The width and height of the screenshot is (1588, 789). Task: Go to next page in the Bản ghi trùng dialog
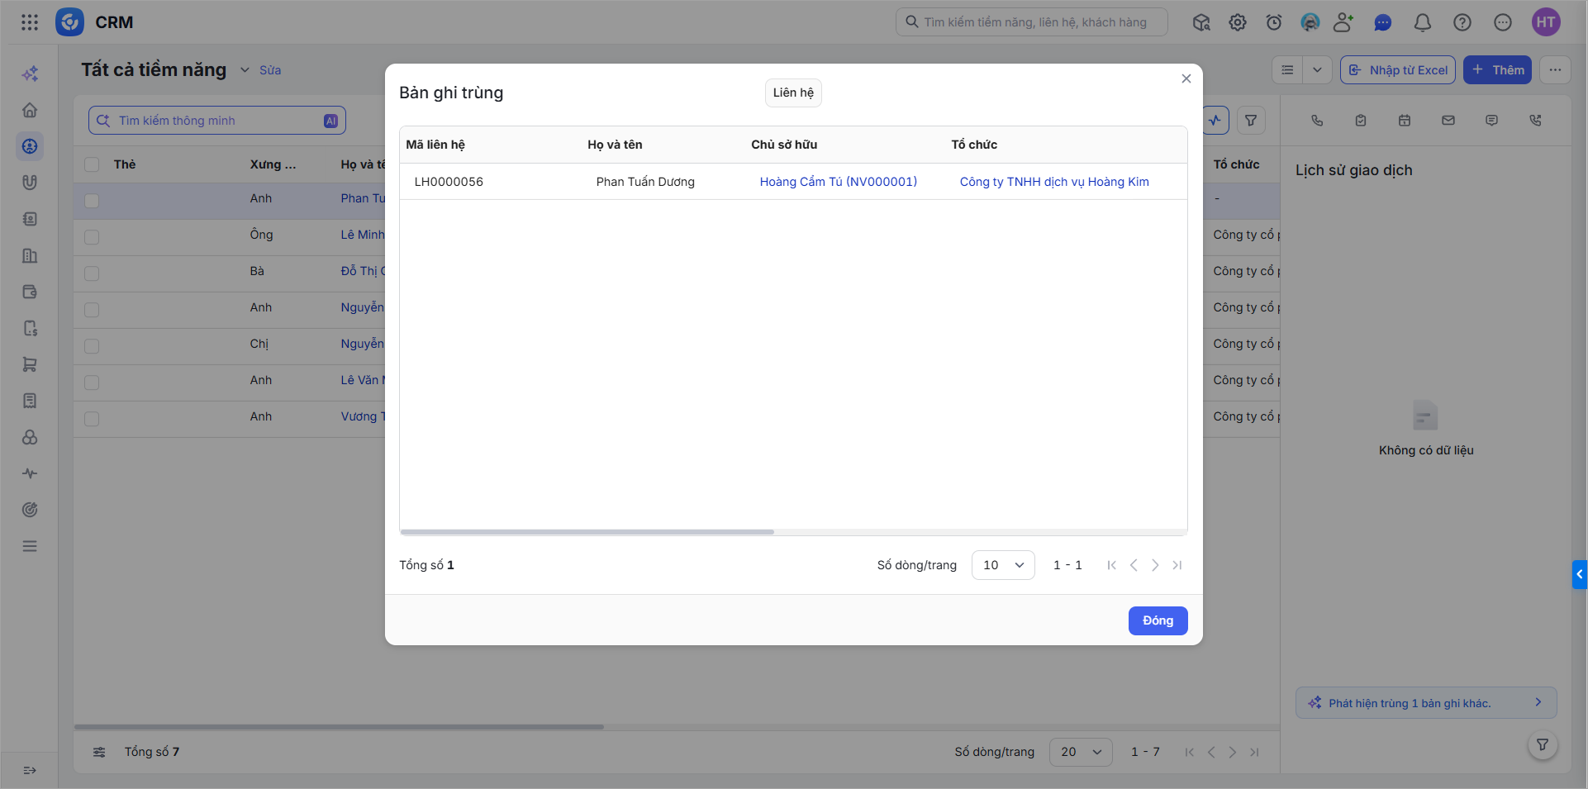(1155, 565)
